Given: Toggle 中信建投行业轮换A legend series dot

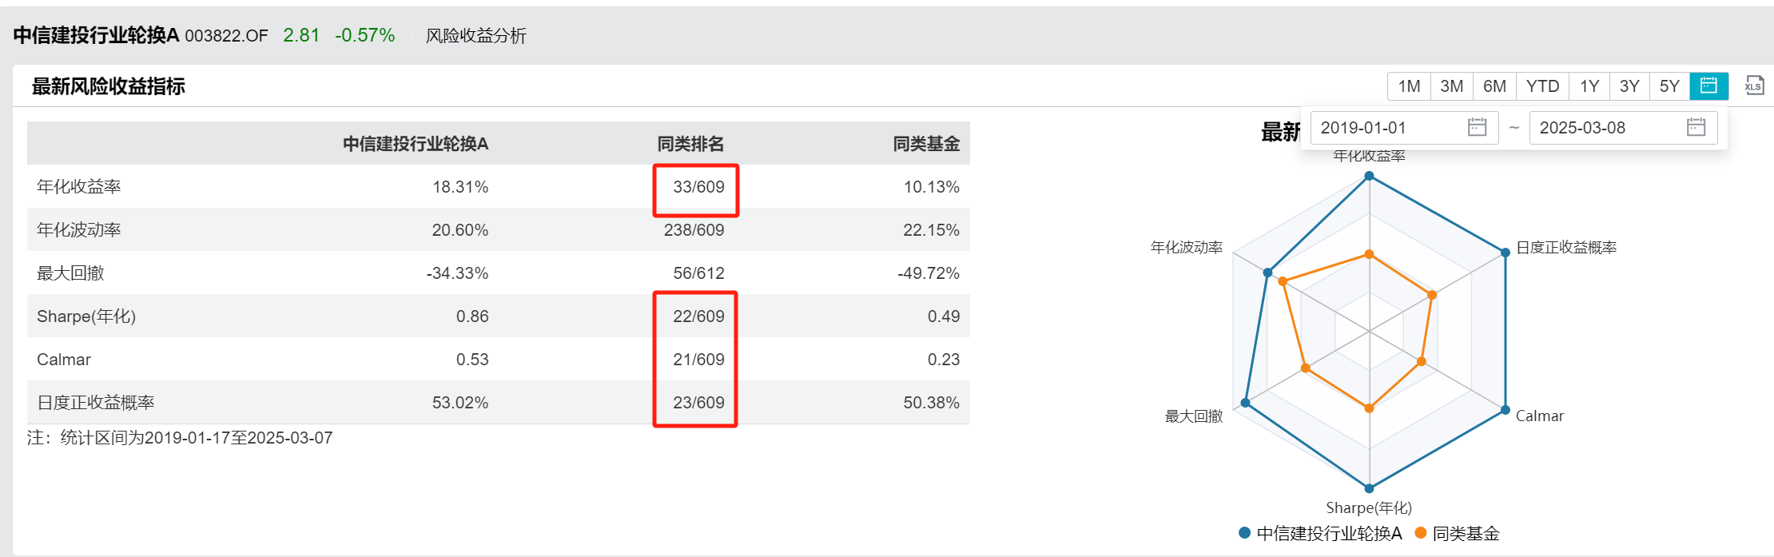Looking at the screenshot, I should click(1244, 533).
